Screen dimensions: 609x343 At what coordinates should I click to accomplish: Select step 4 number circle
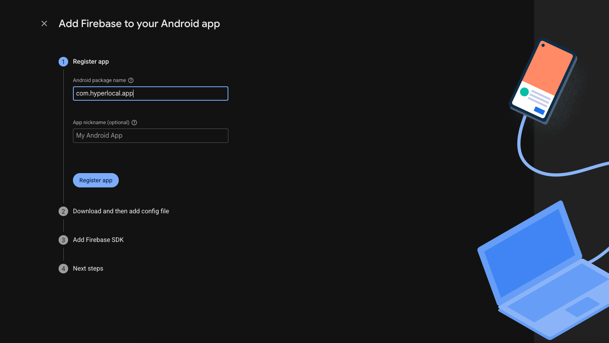[63, 269]
